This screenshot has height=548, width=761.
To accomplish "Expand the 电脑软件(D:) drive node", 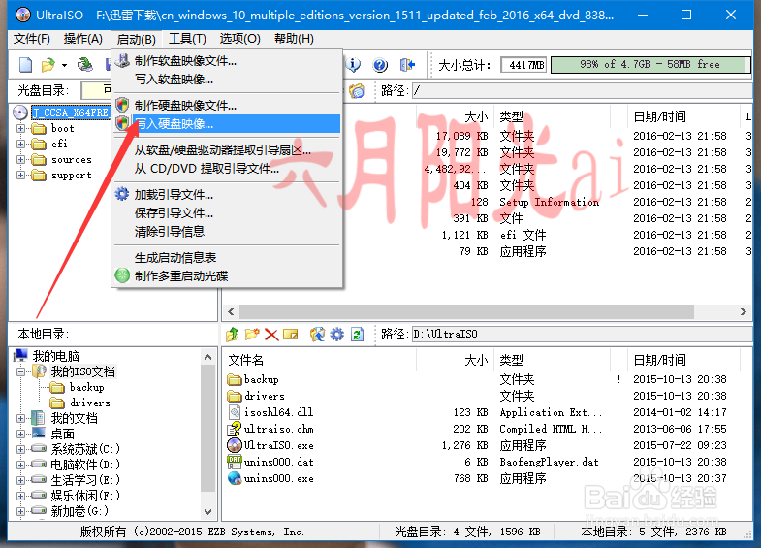I will pyautogui.click(x=21, y=465).
